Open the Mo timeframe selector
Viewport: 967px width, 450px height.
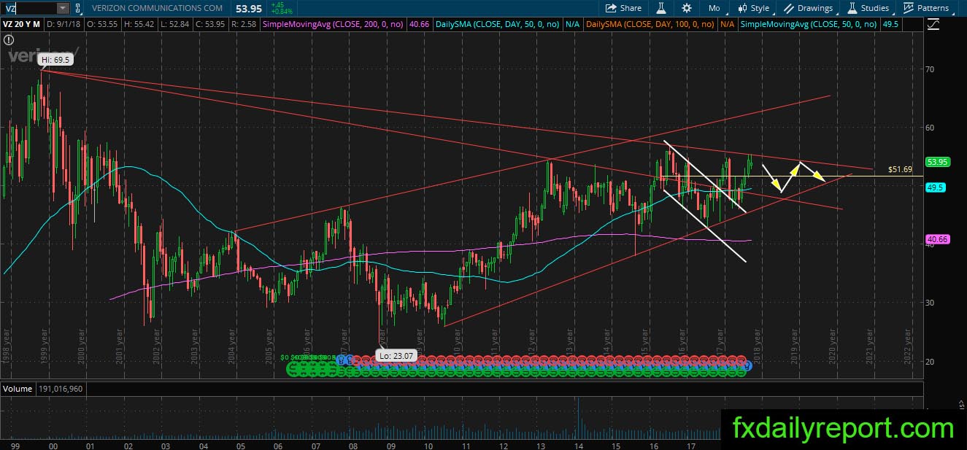coord(714,8)
